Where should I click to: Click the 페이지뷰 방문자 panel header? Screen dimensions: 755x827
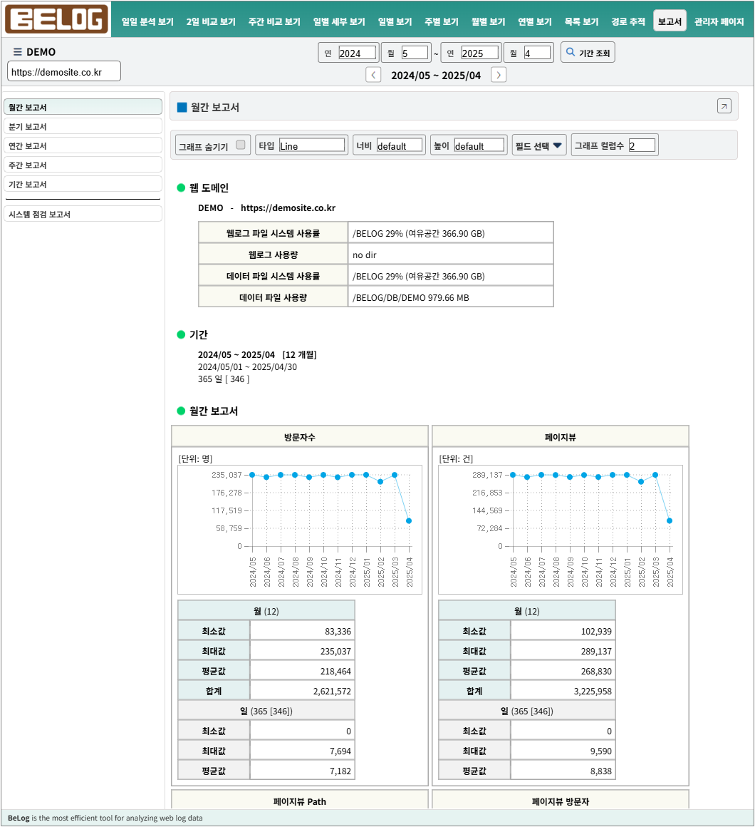click(560, 801)
